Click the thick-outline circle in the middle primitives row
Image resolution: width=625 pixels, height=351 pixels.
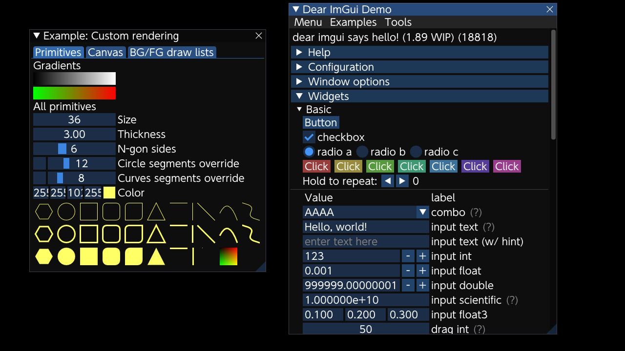[66, 234]
